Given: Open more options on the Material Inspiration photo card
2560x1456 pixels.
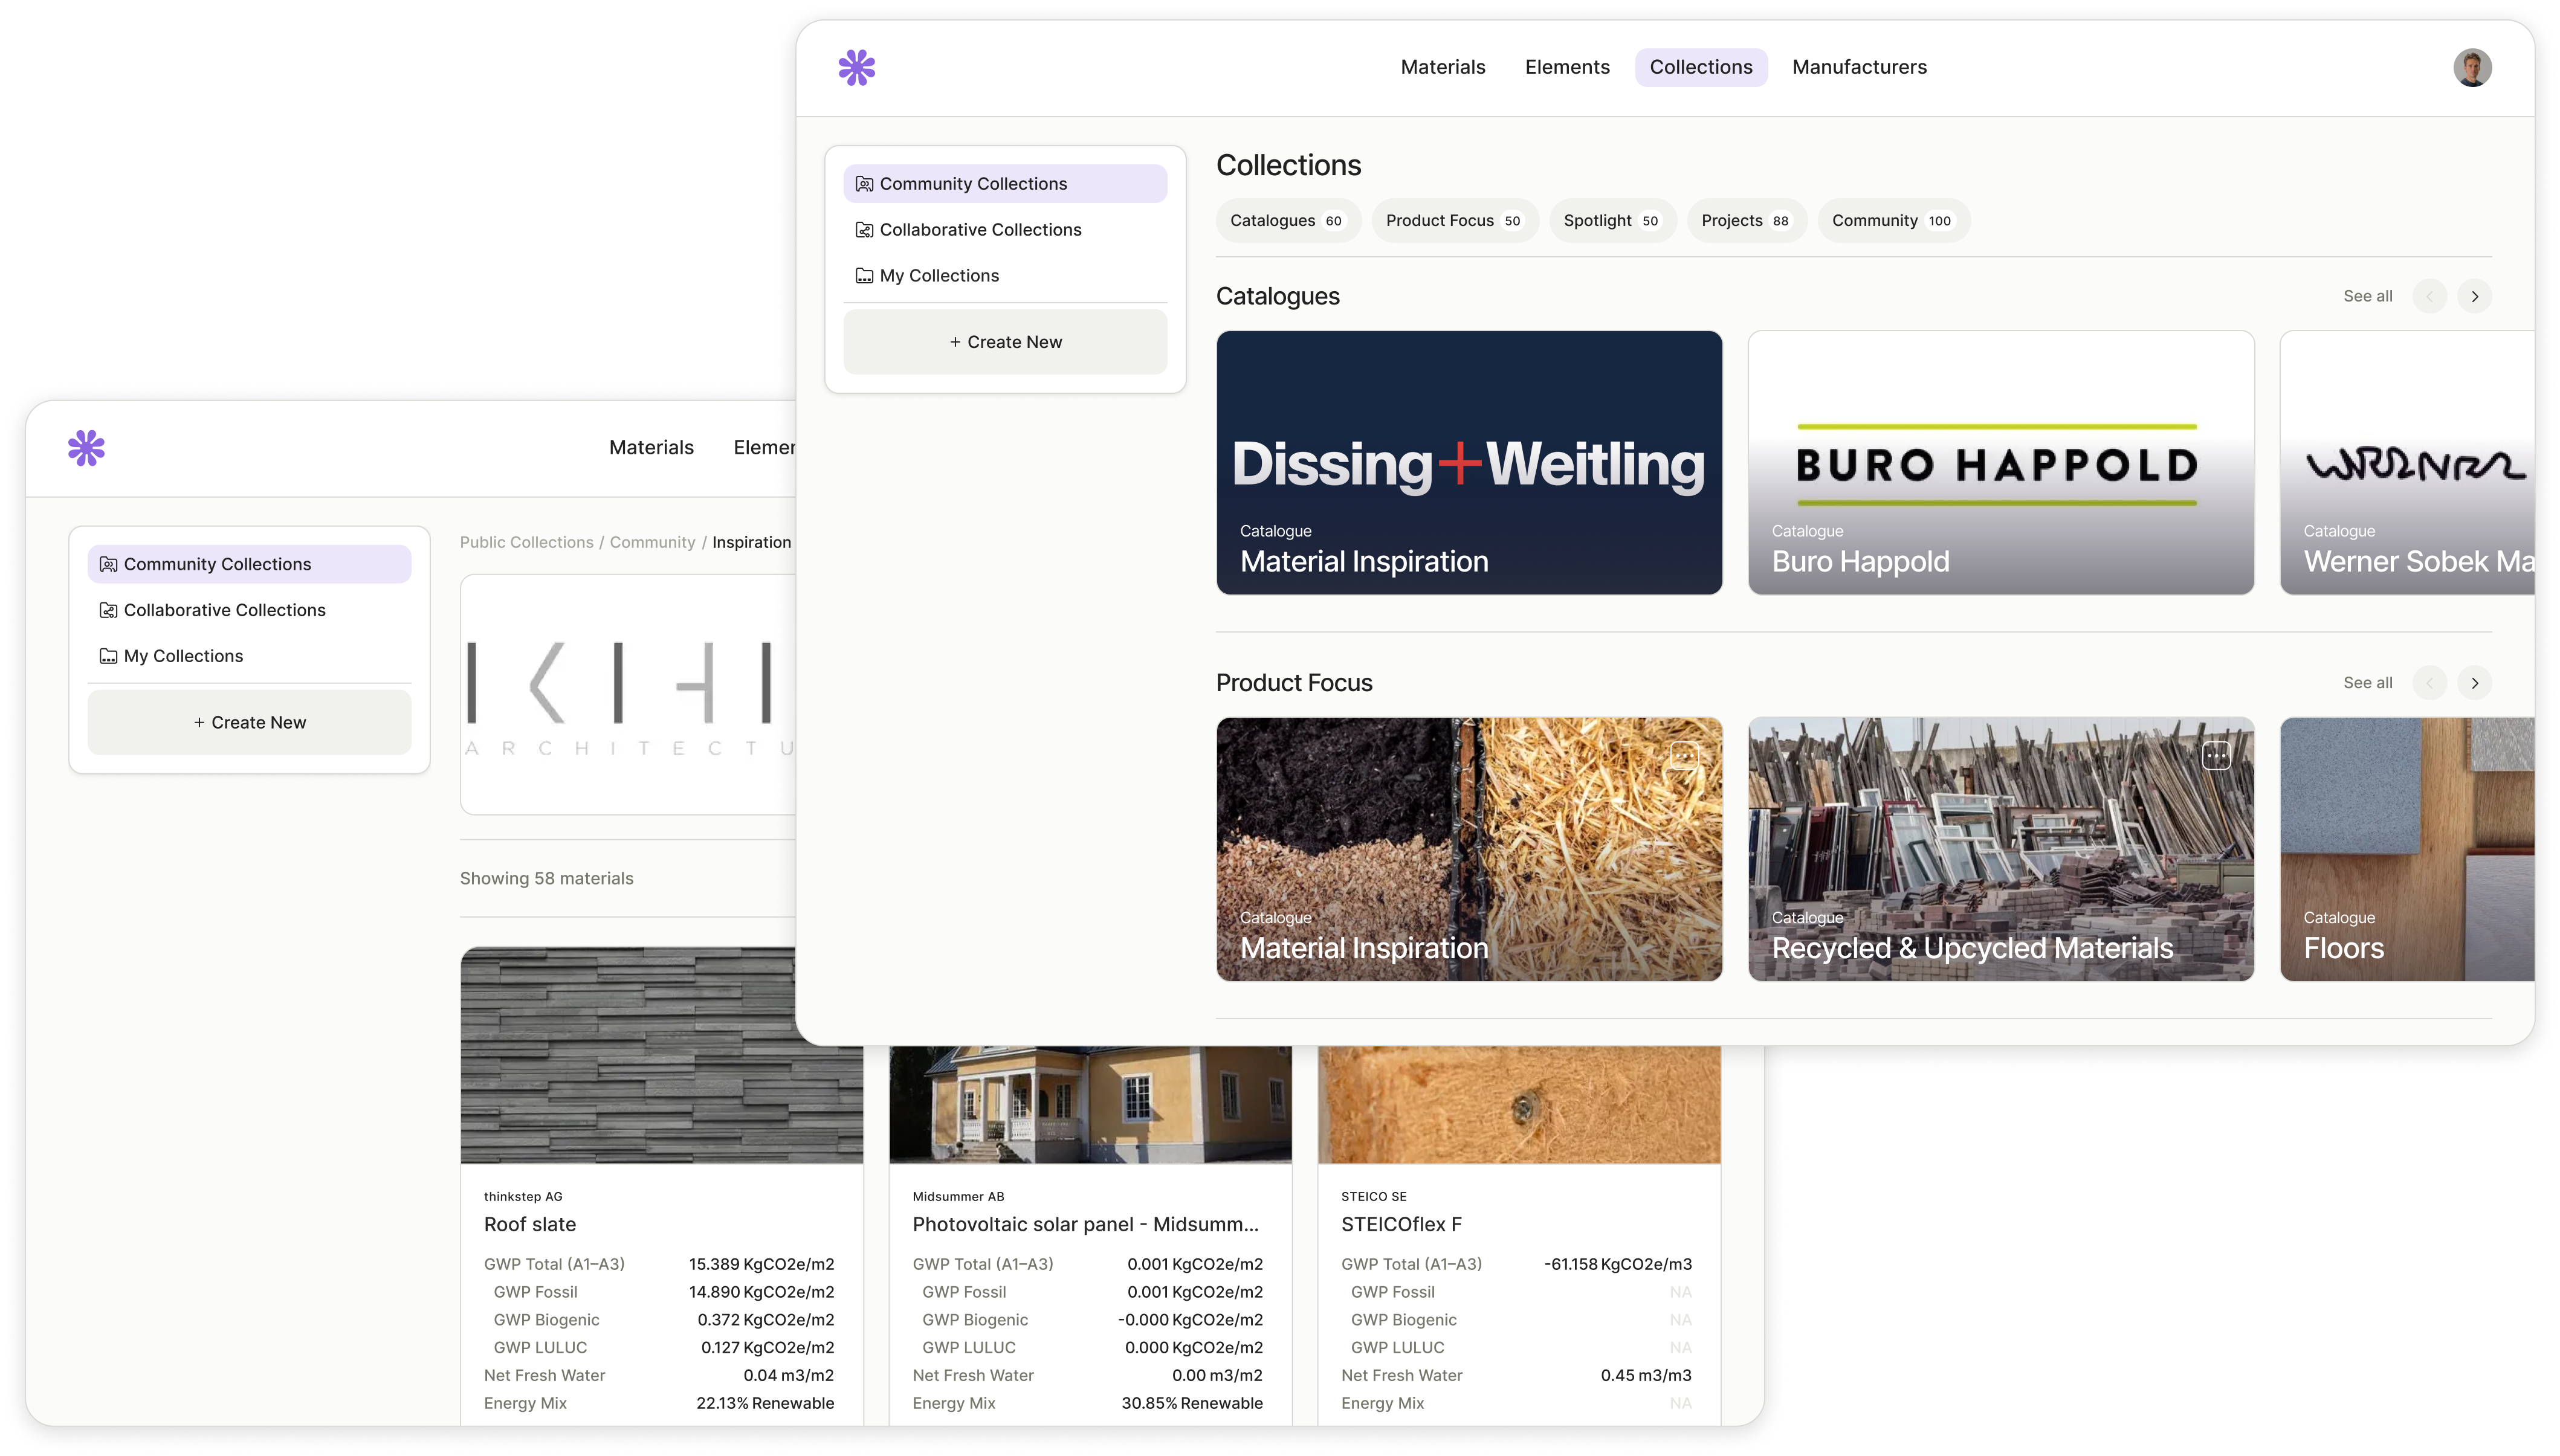Looking at the screenshot, I should tap(1684, 756).
